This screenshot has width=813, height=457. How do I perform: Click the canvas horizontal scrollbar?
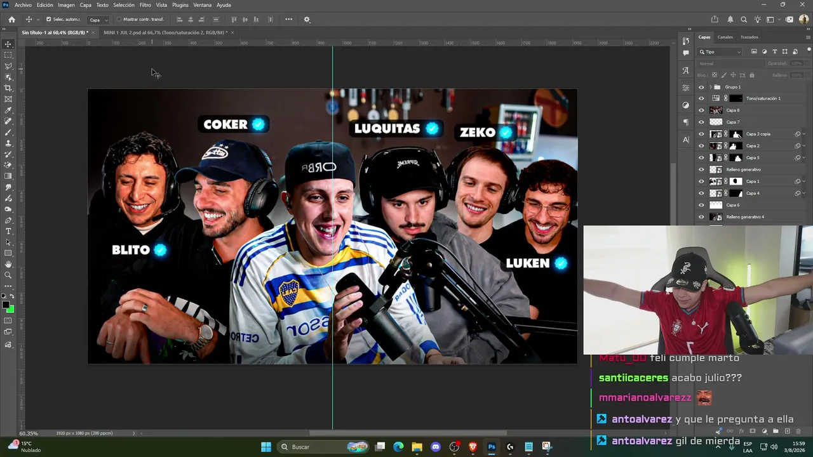[408, 433]
